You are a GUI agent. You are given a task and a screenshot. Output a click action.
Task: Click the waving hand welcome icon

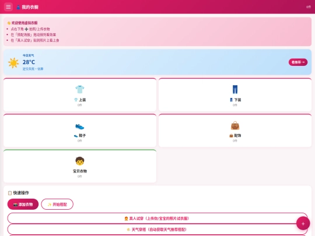(x=9, y=23)
